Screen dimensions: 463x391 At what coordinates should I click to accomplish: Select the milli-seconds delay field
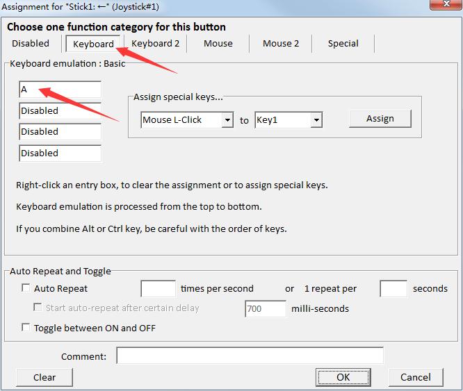tap(265, 308)
